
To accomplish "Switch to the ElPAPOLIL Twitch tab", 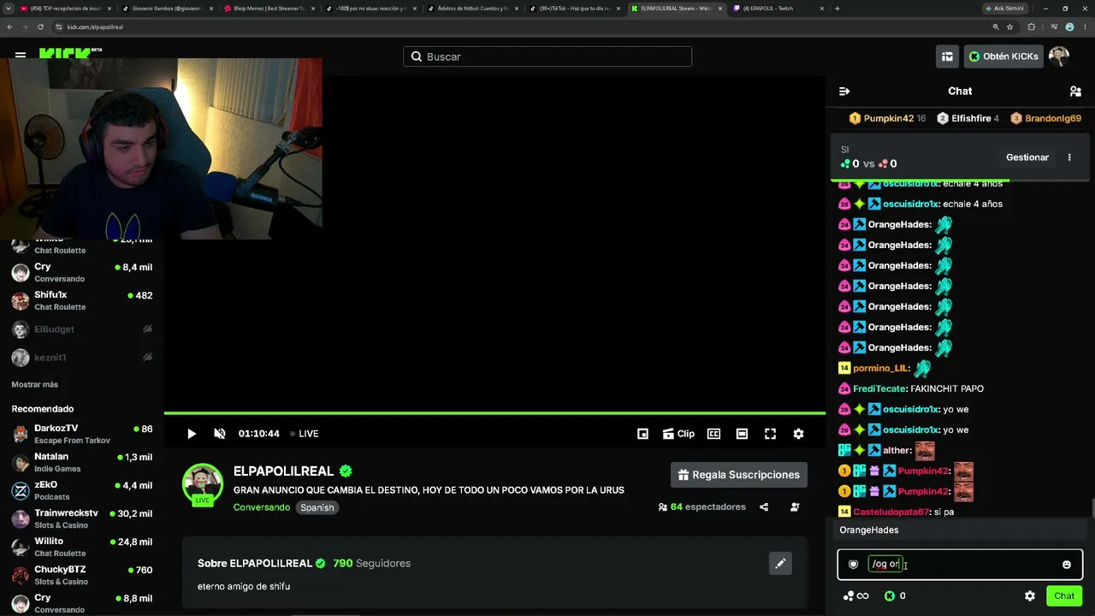I will 778,9.
